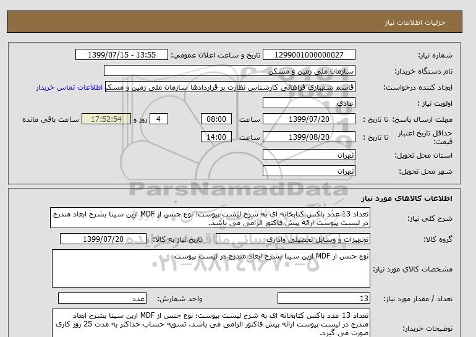This screenshot has width=476, height=337.
Task: Click label واحد شمارش
Action: [180, 299]
